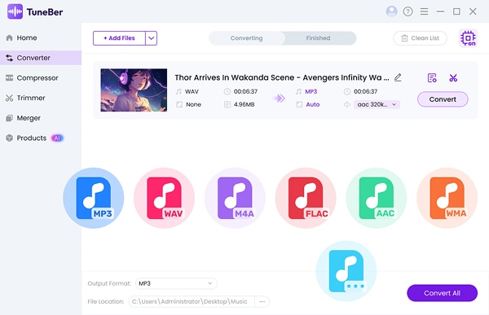Image resolution: width=489 pixels, height=315 pixels.
Task: Select the AAC format circle icon
Action: (x=377, y=198)
